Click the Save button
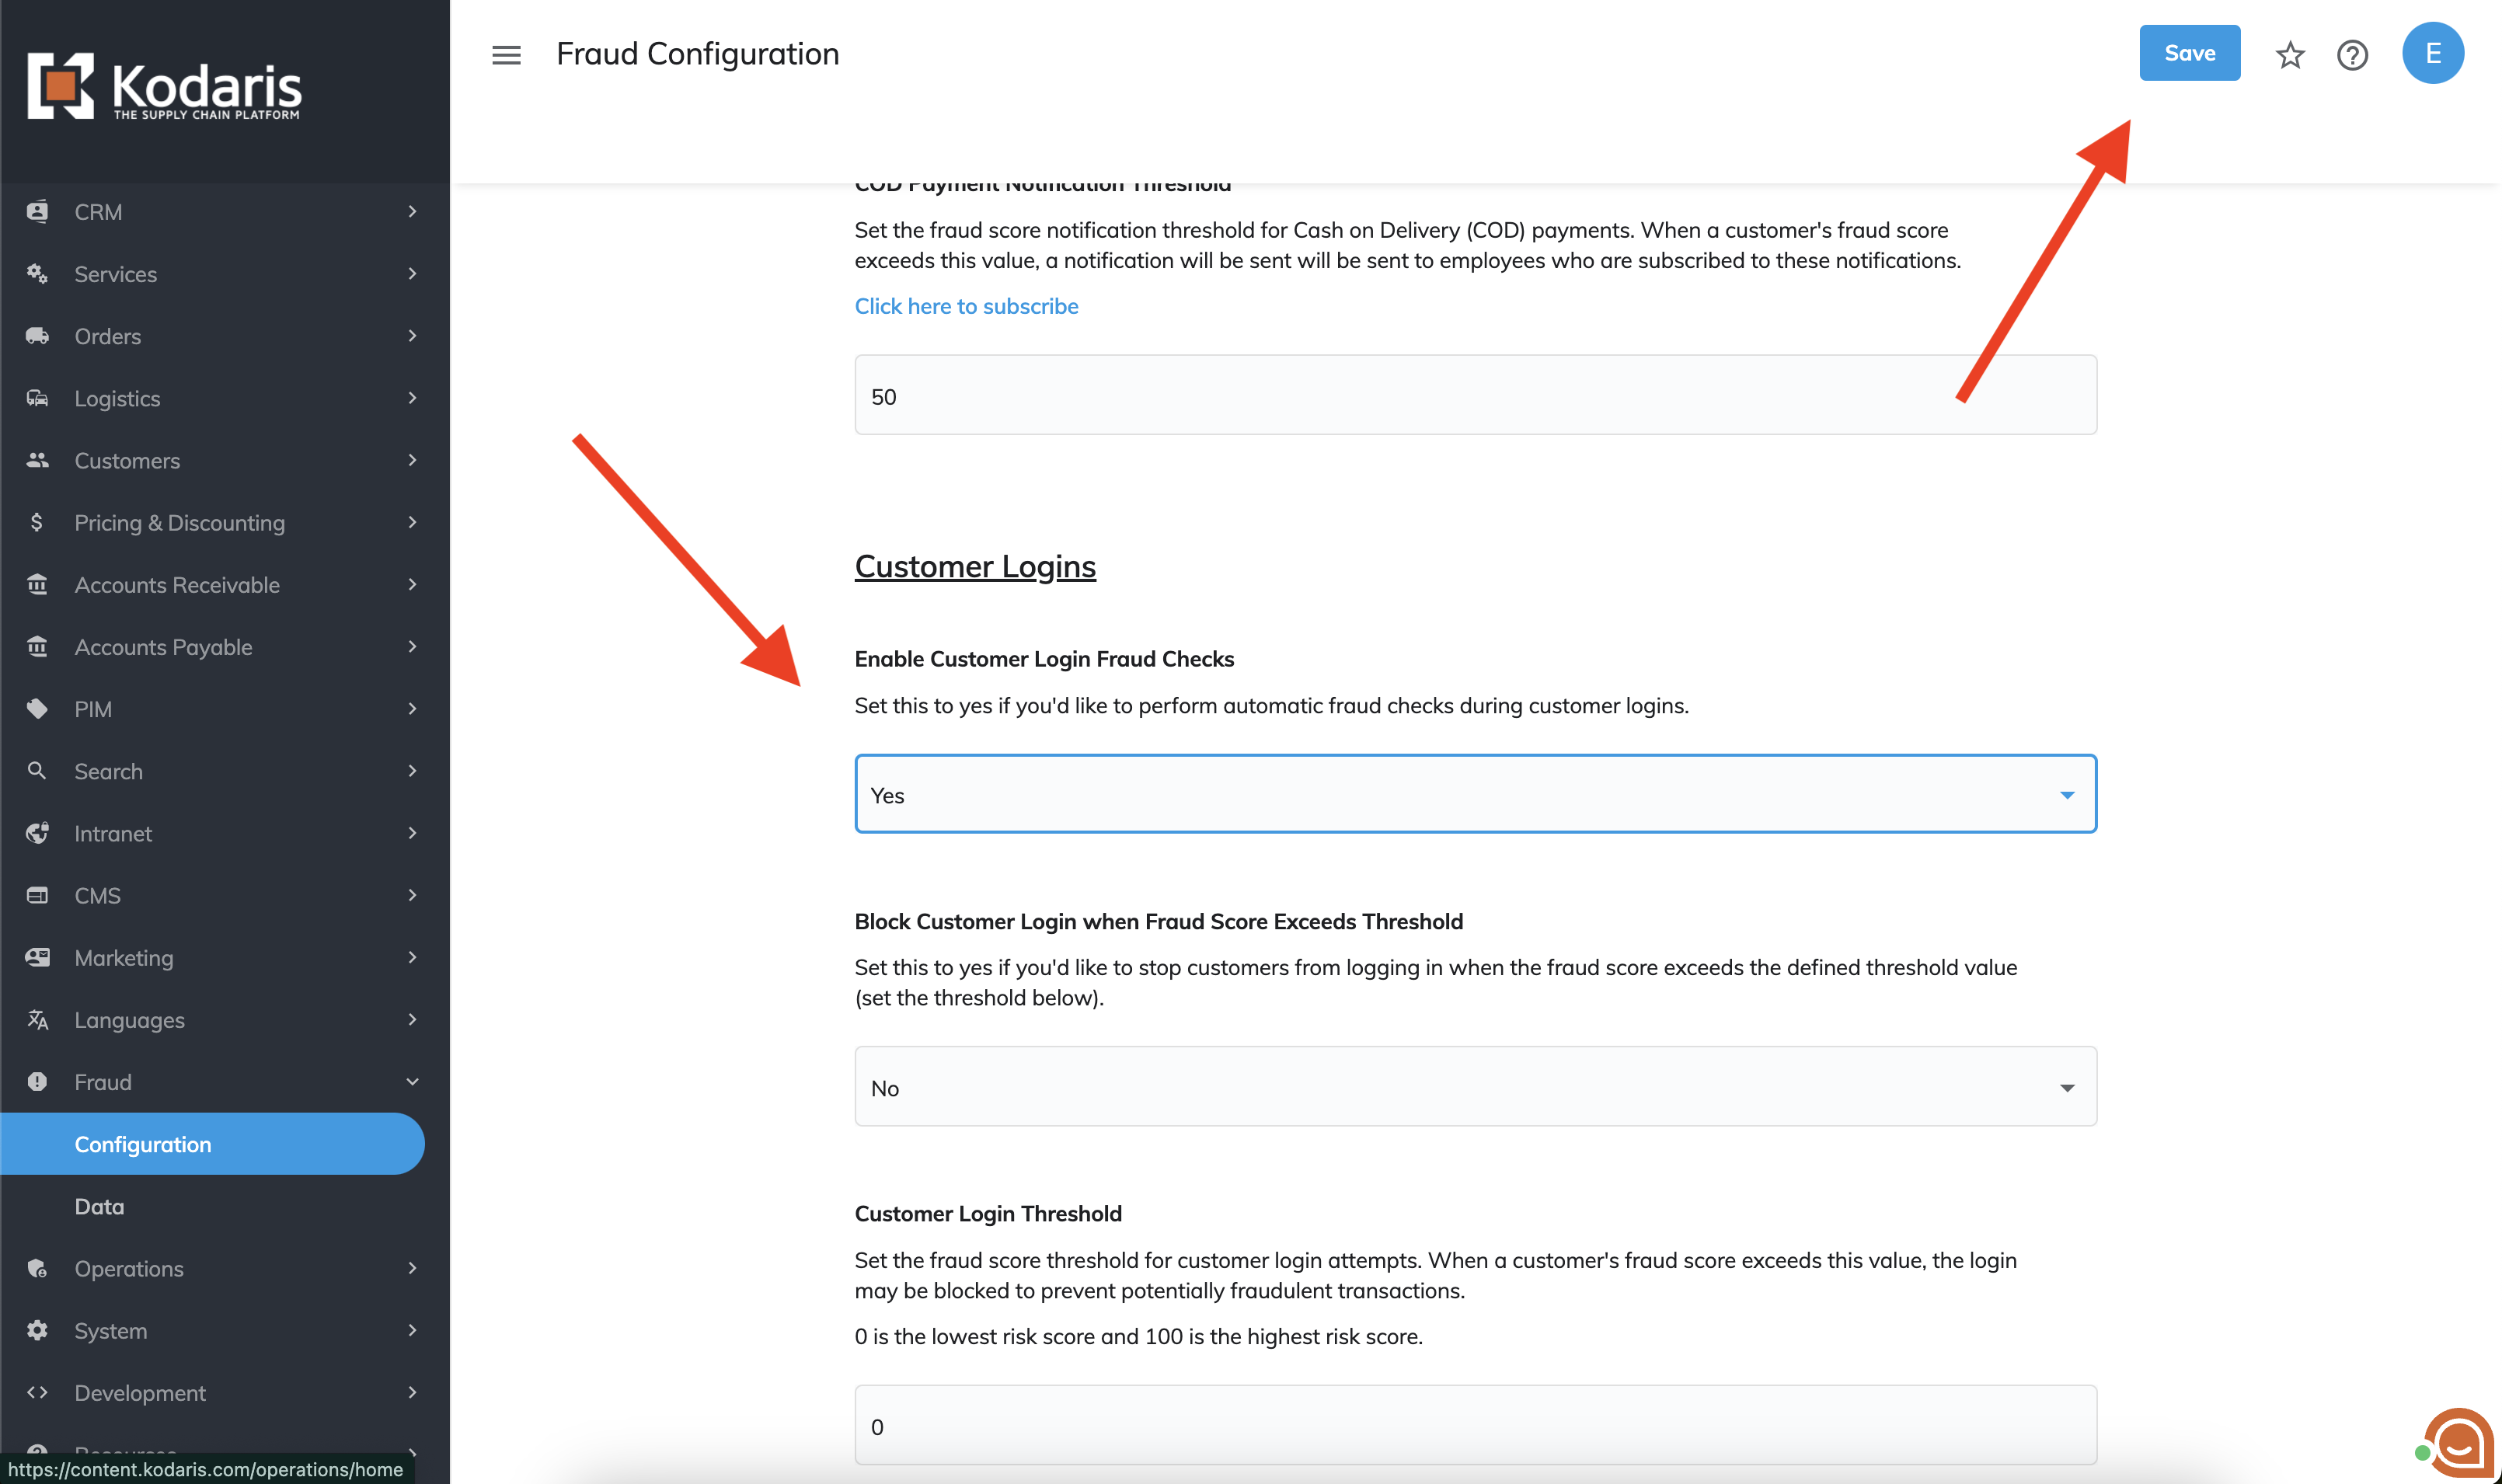Screen dimensions: 2502x1484 [x=2189, y=53]
